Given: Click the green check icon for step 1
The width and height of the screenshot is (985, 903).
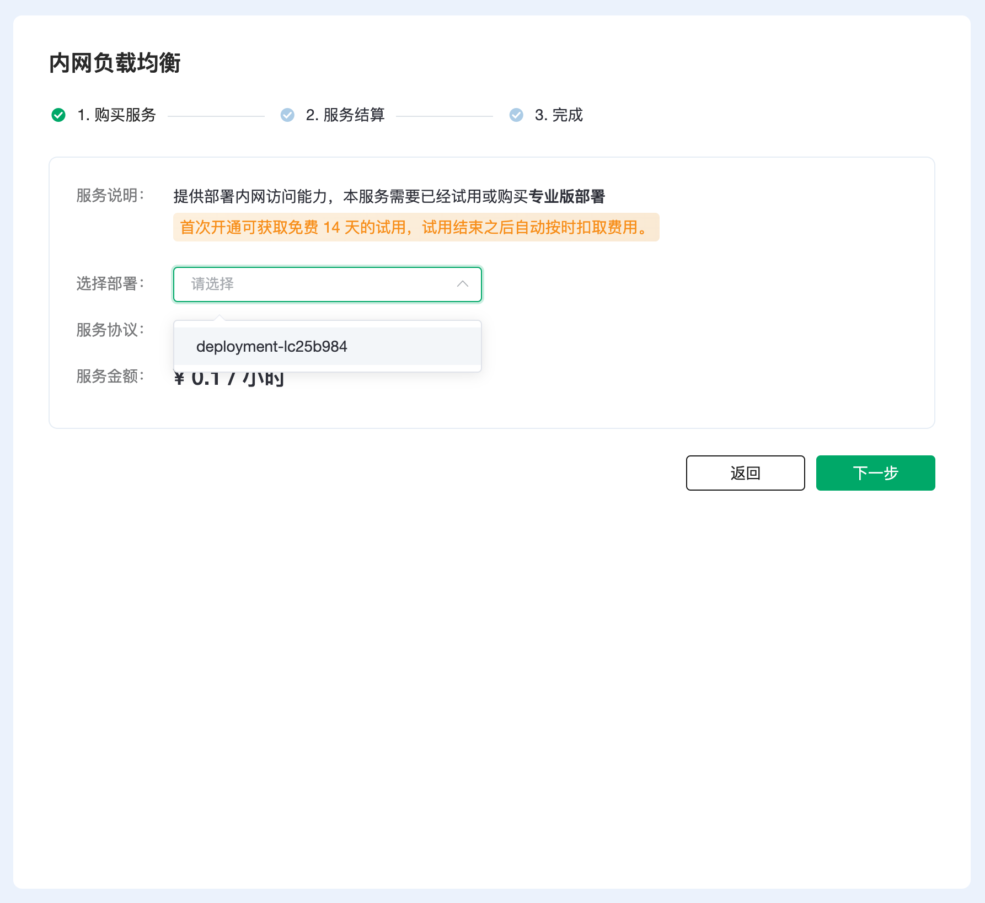Looking at the screenshot, I should [x=58, y=115].
